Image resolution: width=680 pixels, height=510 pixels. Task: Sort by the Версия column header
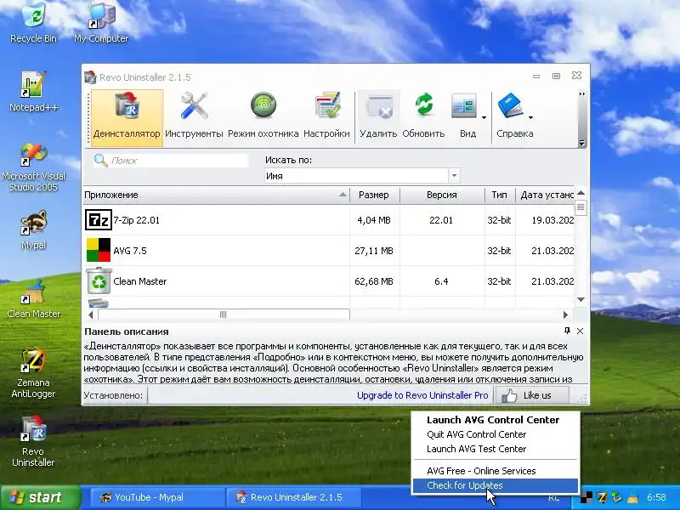tap(441, 195)
